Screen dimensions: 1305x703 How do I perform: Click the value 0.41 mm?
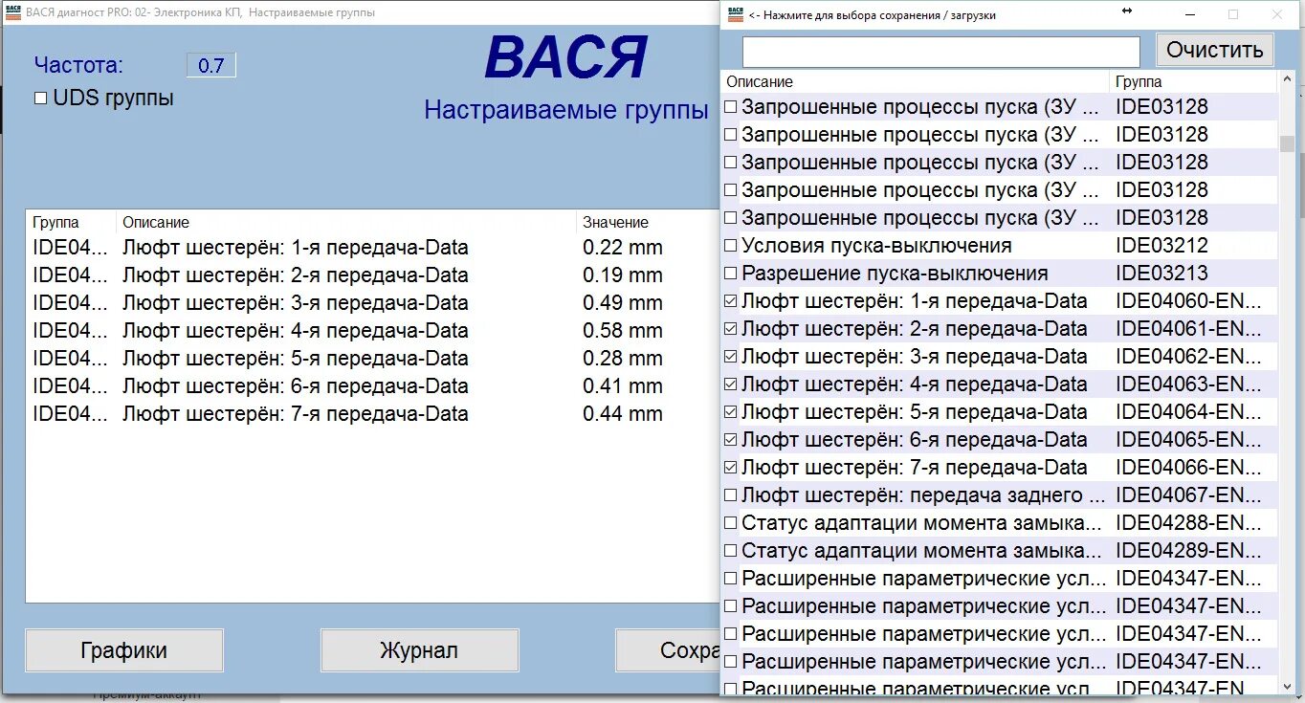click(623, 386)
